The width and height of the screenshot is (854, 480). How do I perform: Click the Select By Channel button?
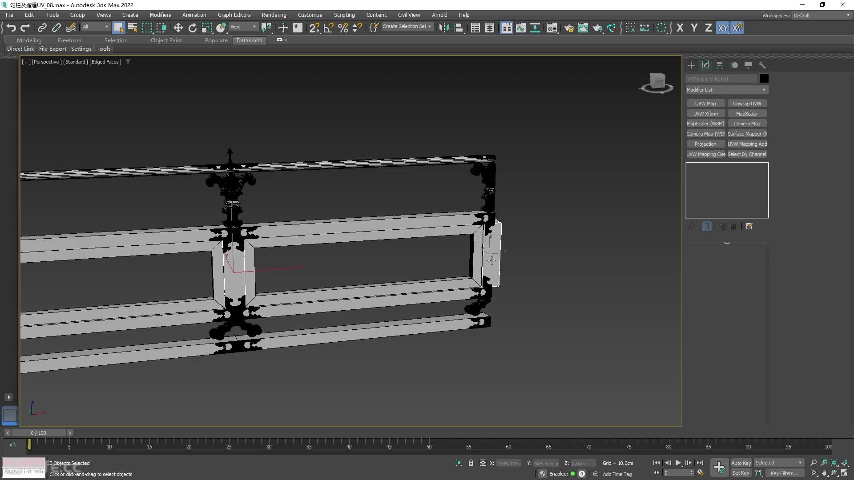[x=747, y=154]
